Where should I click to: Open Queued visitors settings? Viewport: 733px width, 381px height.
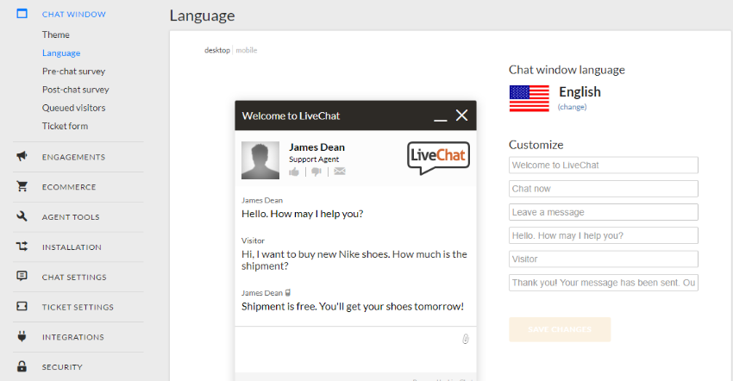click(x=74, y=108)
